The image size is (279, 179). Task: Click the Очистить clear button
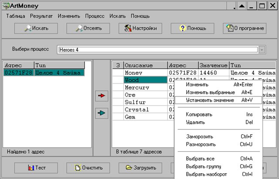(x=88, y=167)
